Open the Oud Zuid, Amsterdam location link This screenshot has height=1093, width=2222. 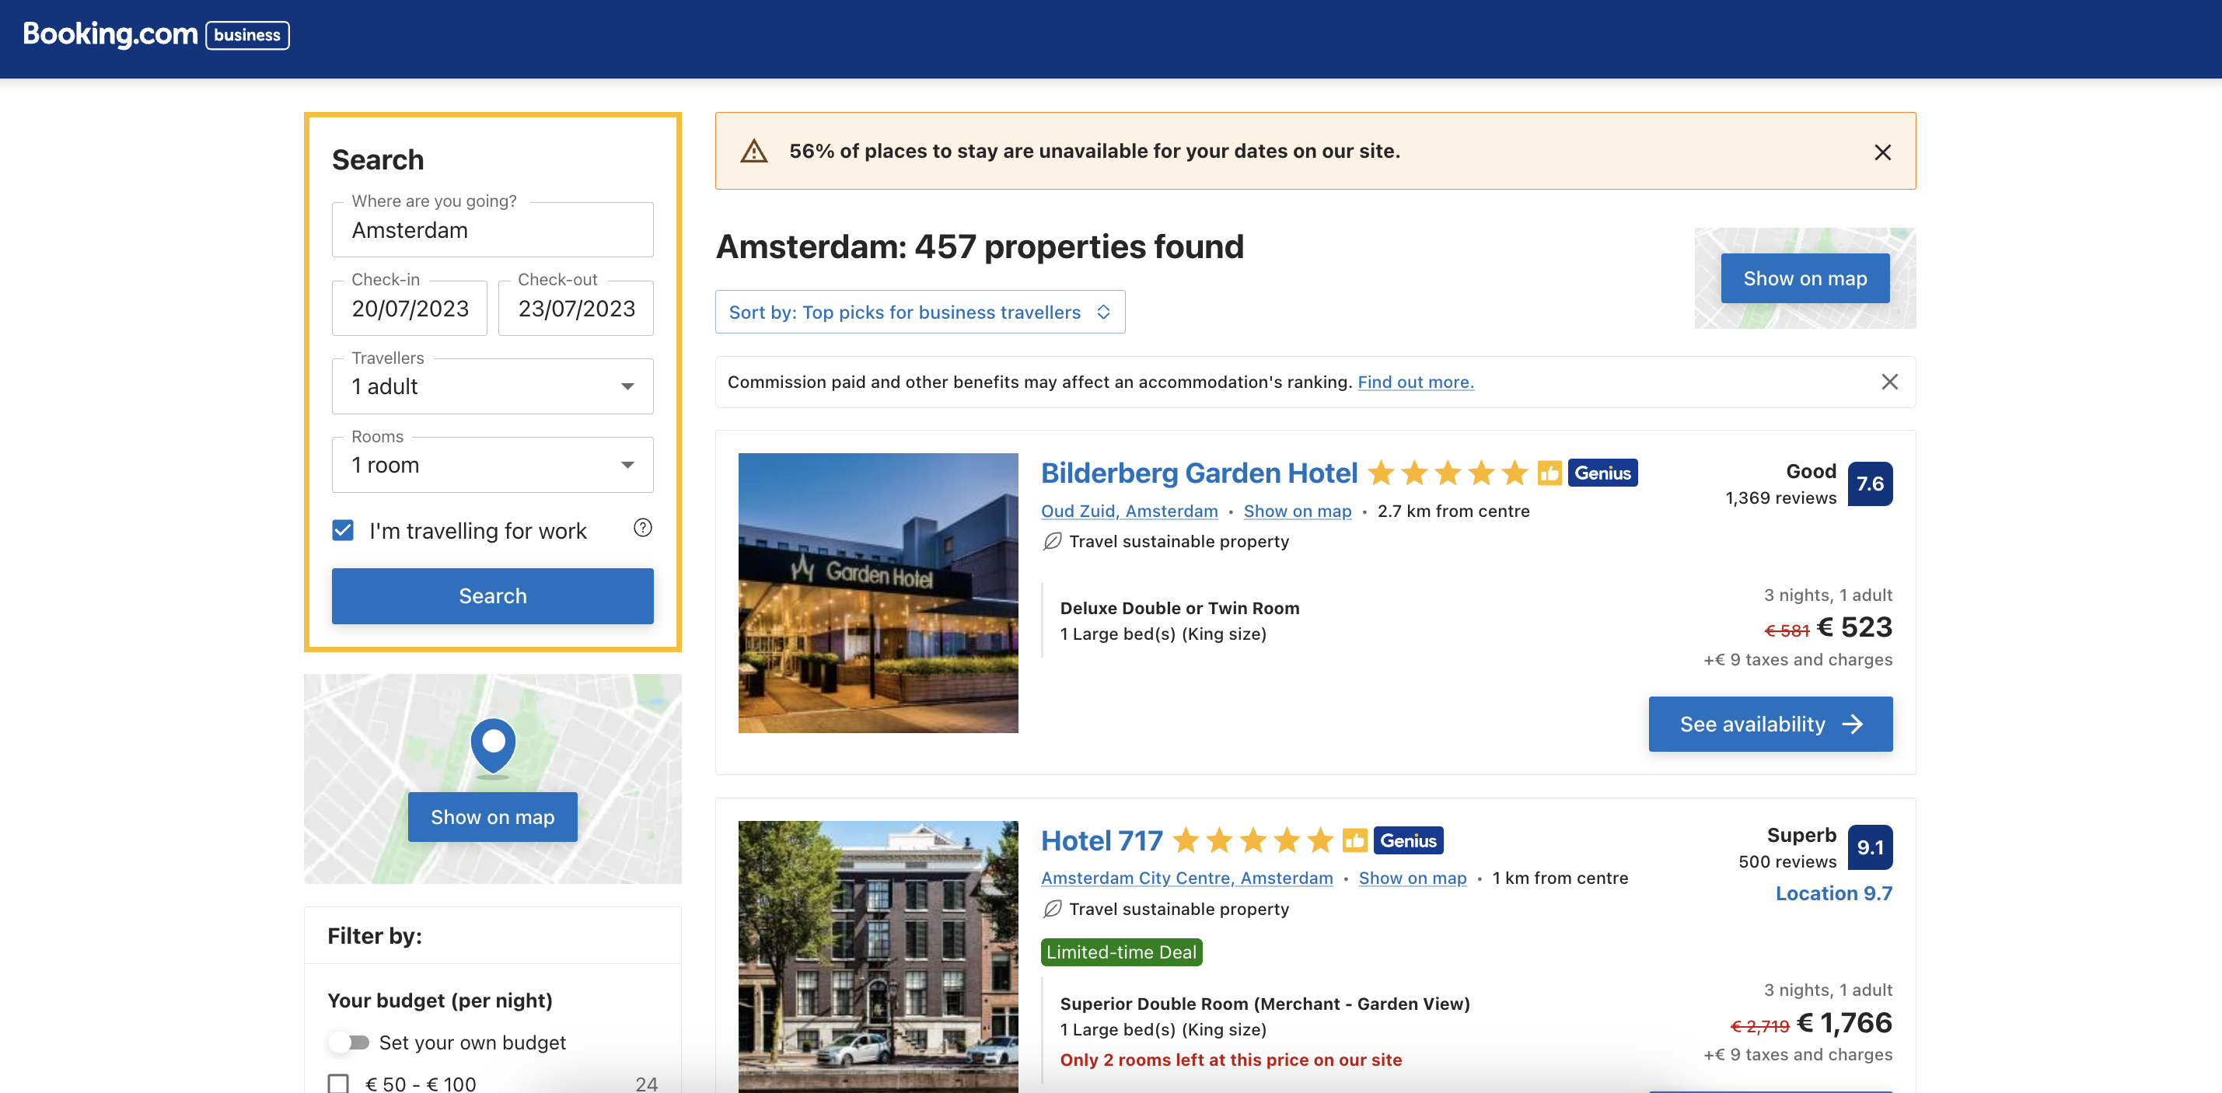point(1129,511)
